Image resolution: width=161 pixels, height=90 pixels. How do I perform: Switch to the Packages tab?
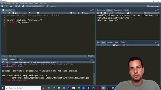[110, 42]
